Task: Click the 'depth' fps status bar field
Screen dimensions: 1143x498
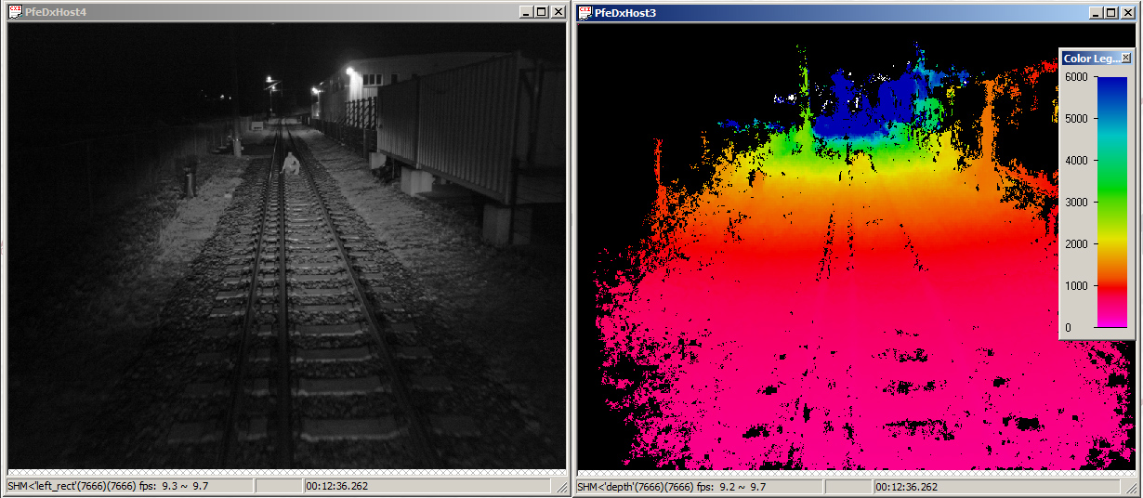Action: click(x=699, y=486)
